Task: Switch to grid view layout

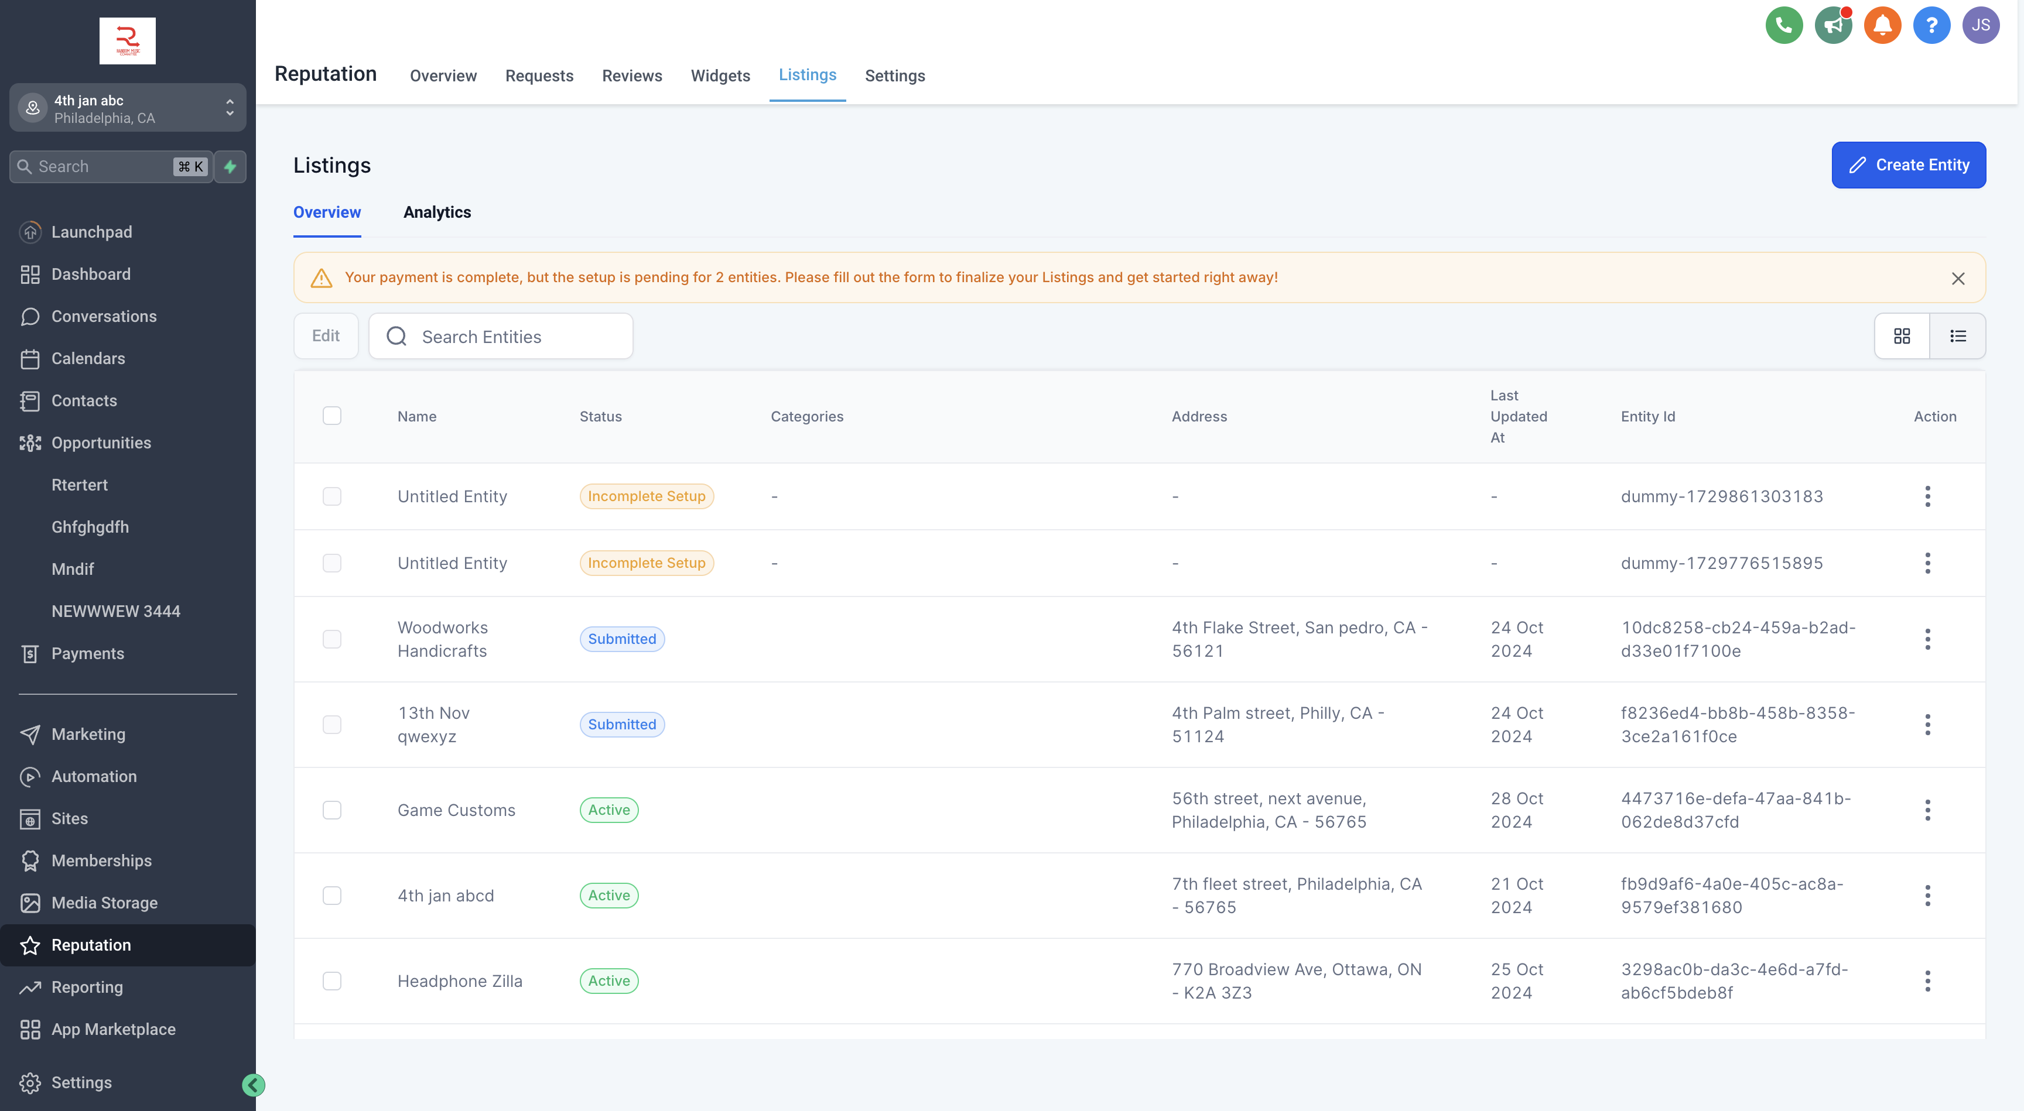Action: [x=1902, y=336]
